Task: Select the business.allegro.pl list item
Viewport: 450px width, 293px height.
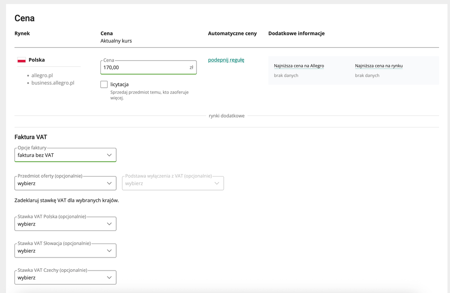Action: pyautogui.click(x=53, y=83)
